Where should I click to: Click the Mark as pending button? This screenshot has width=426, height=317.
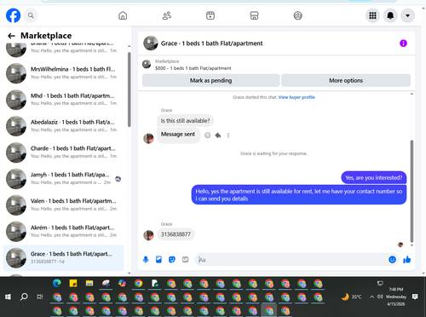click(210, 80)
